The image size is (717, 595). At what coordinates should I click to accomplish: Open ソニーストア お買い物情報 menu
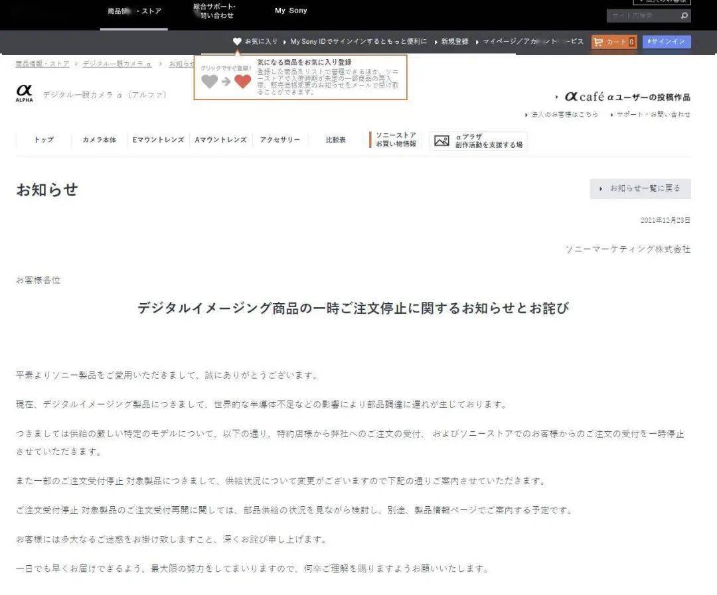point(396,139)
